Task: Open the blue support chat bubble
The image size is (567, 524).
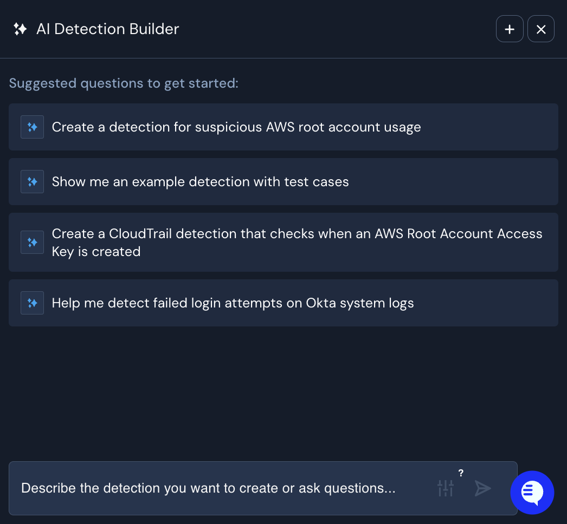Action: (532, 492)
